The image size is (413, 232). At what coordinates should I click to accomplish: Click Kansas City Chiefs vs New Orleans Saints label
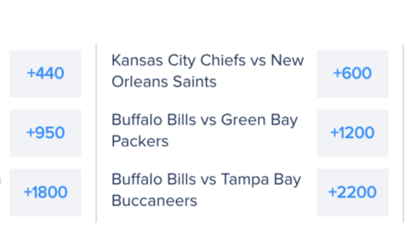[208, 71]
